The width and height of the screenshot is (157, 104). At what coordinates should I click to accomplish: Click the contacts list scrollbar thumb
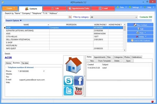124,28
